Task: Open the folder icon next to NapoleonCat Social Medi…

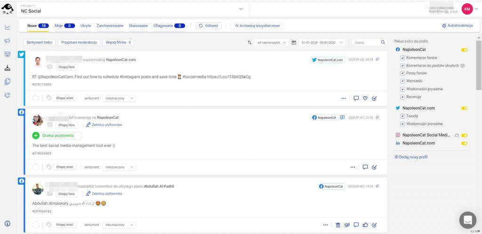Action: 457,135
